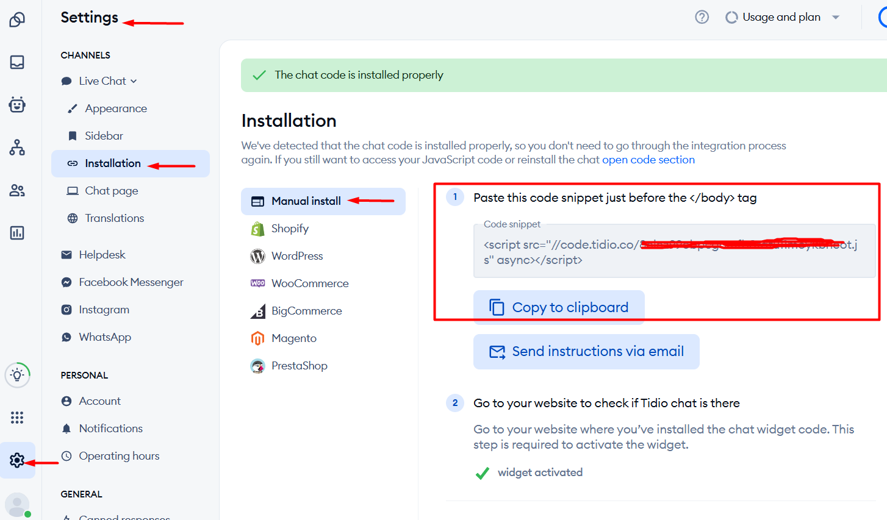Select the Appearance settings item

pyautogui.click(x=116, y=109)
